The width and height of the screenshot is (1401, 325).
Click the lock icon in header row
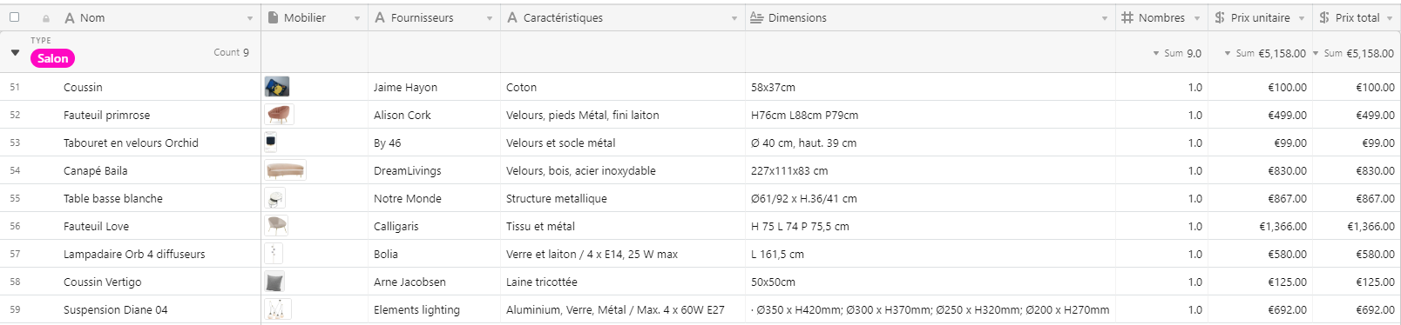click(x=45, y=18)
